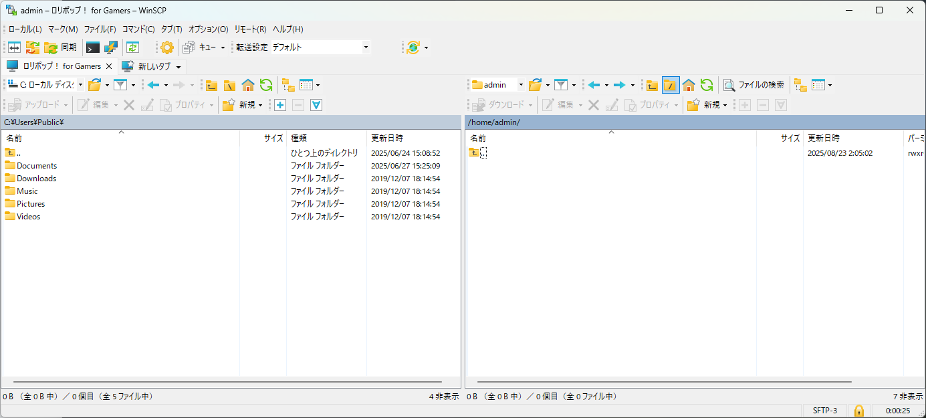This screenshot has height=418, width=926.
Task: Click the 同期 synchronize browsing button
Action: (x=61, y=47)
